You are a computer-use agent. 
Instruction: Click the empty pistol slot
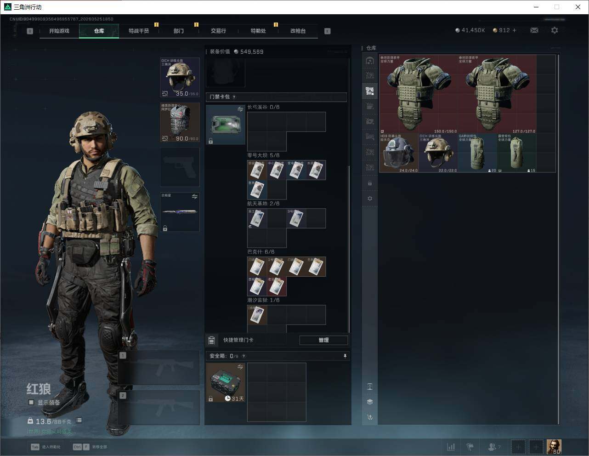point(180,167)
